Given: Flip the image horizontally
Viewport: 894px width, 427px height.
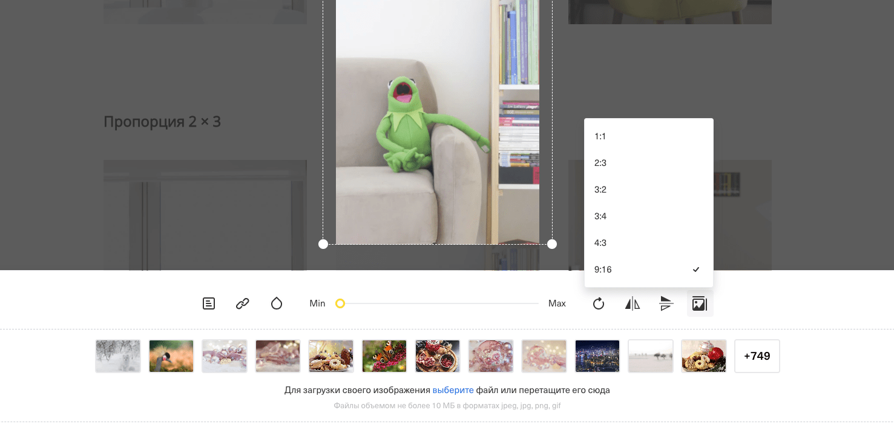Looking at the screenshot, I should point(633,303).
